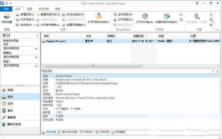Click 打开文件包(A) package button
Viewport: 222px width, 139px height.
point(145,19)
